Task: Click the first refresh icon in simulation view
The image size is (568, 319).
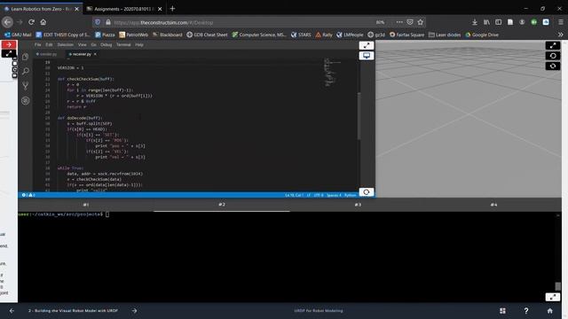Action: click(553, 56)
